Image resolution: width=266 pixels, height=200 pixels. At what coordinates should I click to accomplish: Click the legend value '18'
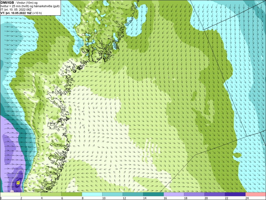(186, 198)
